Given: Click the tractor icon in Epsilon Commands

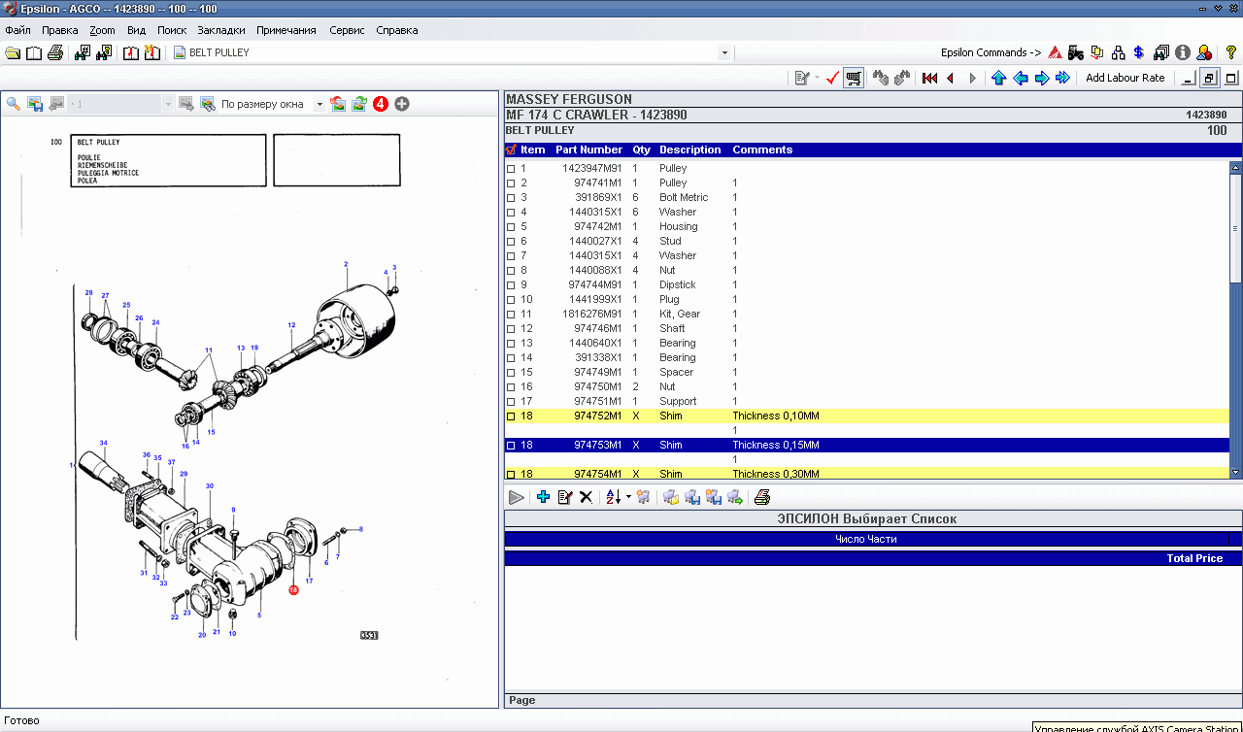Looking at the screenshot, I should pos(1076,52).
